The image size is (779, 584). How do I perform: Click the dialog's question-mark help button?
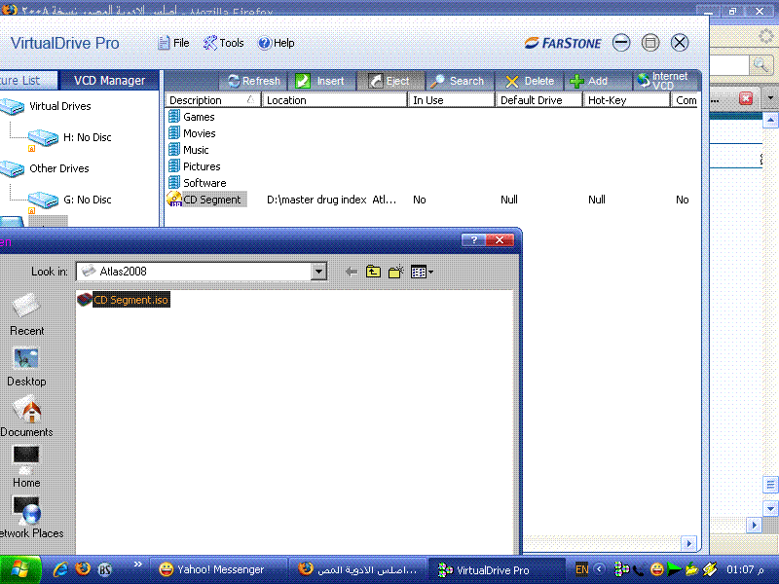[474, 240]
